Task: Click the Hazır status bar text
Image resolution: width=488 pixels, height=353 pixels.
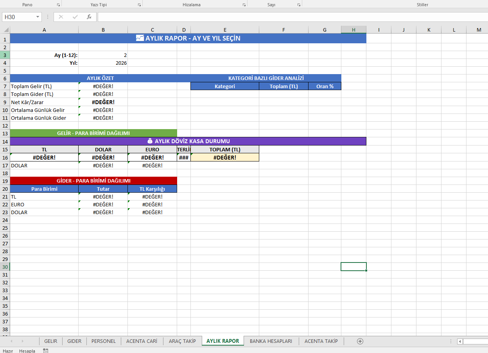Action: [x=8, y=351]
